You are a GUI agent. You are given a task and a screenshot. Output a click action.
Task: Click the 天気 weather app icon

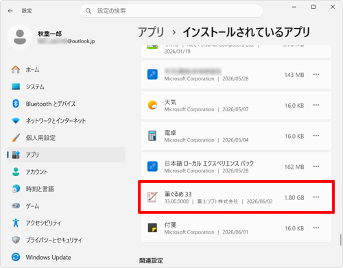click(152, 105)
